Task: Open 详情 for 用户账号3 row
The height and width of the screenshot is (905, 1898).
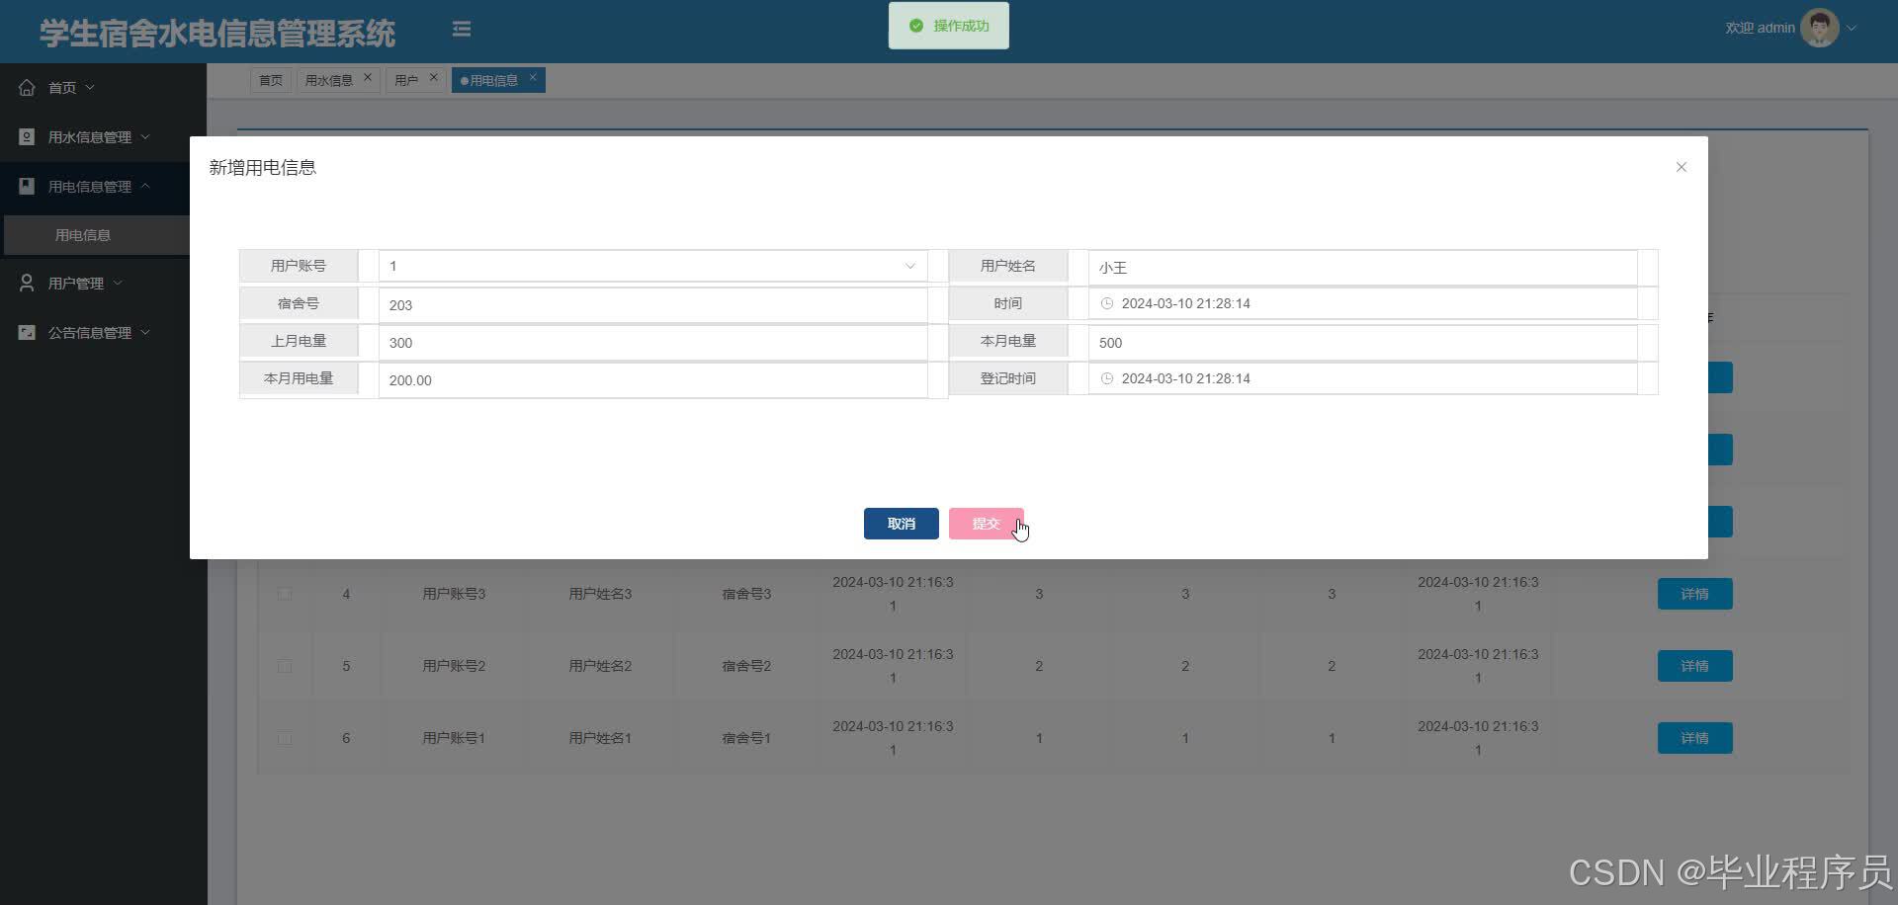Action: point(1694,594)
